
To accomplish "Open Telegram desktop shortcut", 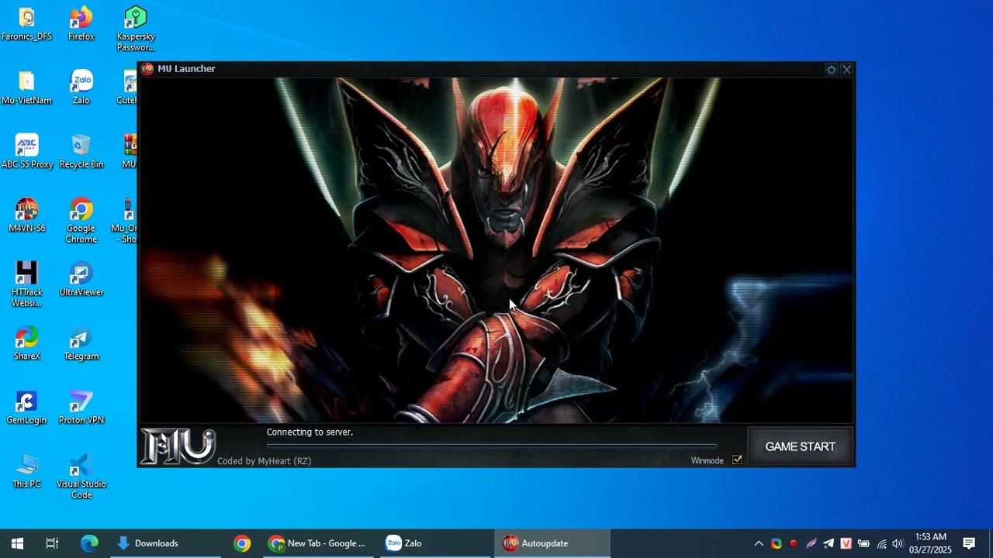I will (x=81, y=343).
